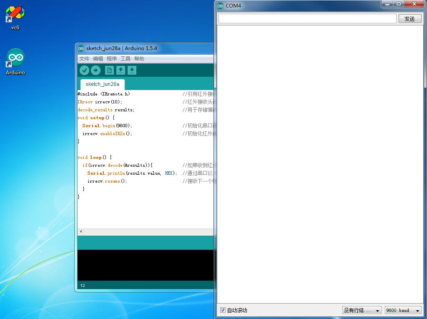427x319 pixels.
Task: Click the editor horizontal scrollbar left arrow
Action: click(x=80, y=231)
